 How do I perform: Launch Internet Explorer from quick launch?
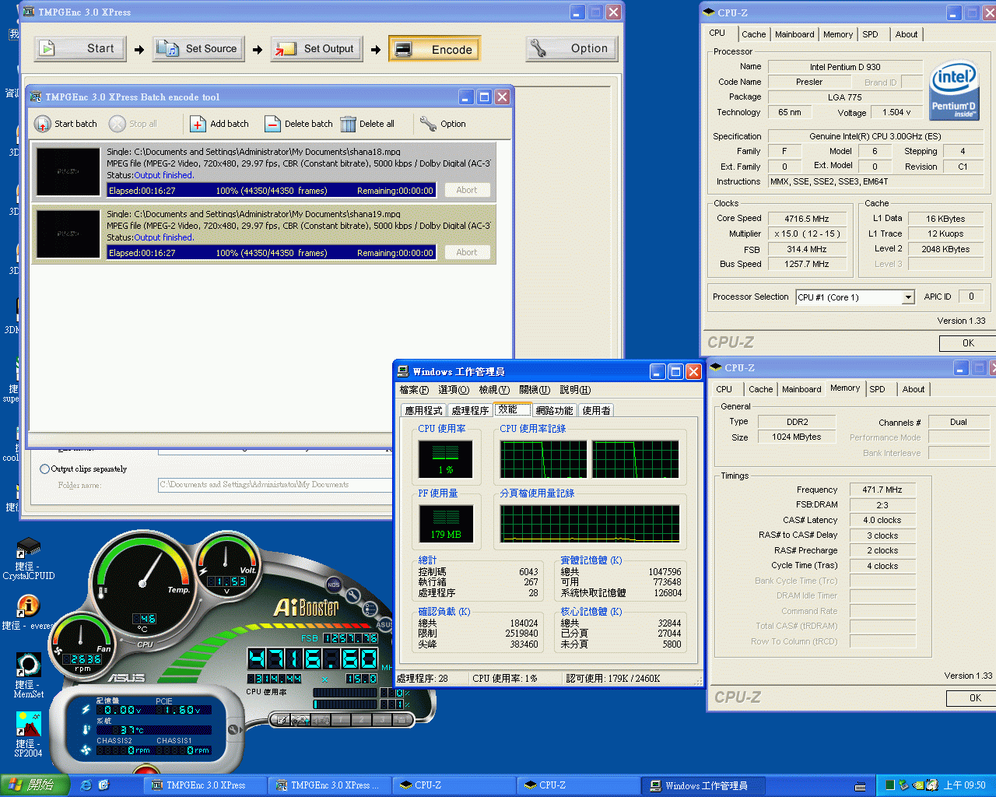86,785
